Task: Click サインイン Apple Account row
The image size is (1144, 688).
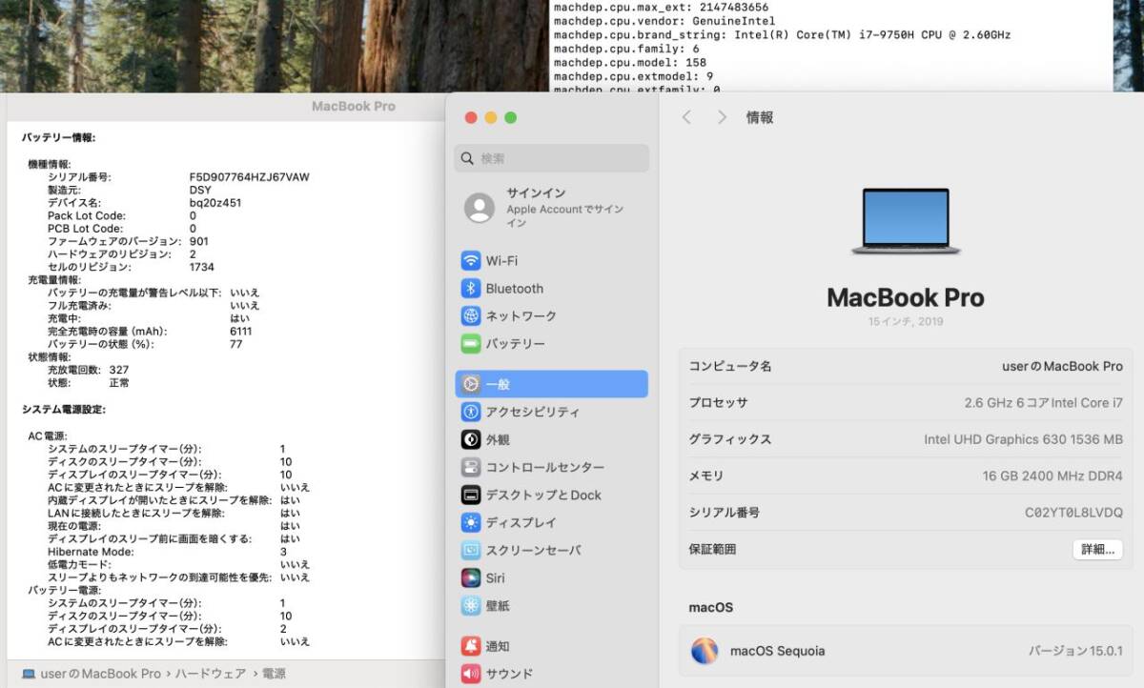Action: pos(552,208)
